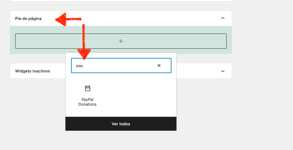Click the empty block appender box in the footer area
The height and width of the screenshot is (150, 293).
[x=121, y=41]
